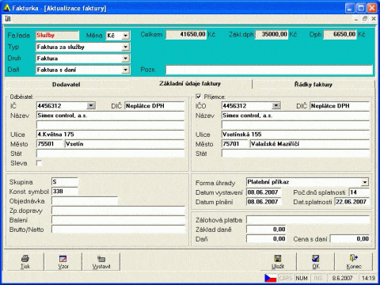Image resolution: width=380 pixels, height=285 pixels.
Task: Click the Zálohová platba field
Action: [308, 220]
